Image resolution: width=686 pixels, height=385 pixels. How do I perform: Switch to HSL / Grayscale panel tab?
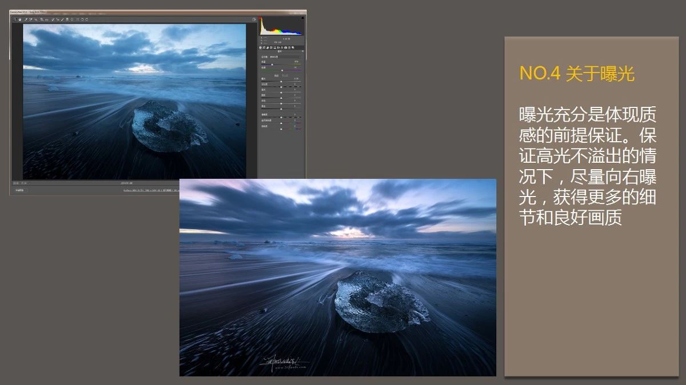[271, 47]
